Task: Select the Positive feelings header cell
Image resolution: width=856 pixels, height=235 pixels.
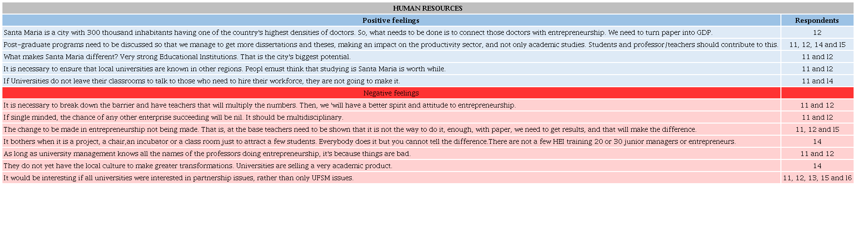Action: point(390,20)
